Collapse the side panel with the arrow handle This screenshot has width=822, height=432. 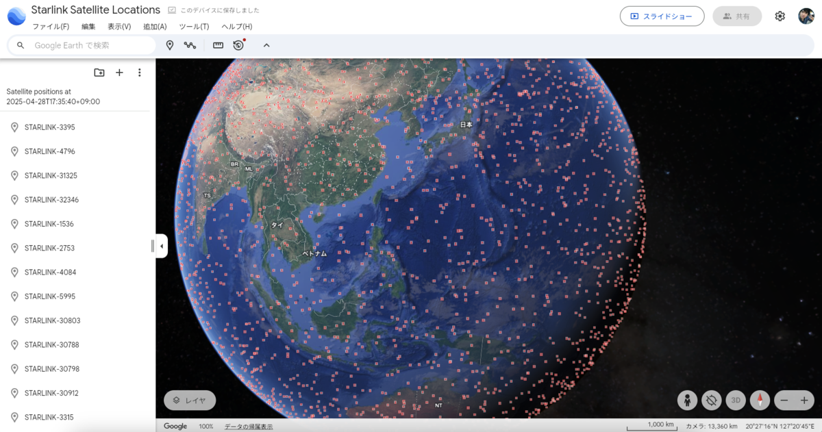[x=162, y=246]
